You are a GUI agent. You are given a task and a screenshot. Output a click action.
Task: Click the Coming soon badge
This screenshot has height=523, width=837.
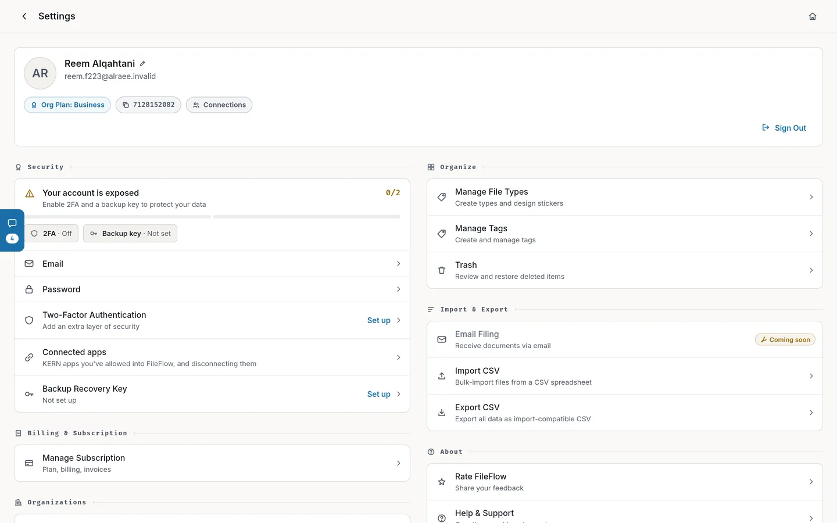pos(785,339)
